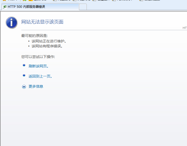Click the heading 网站无法显示该页面
187x146 pixels.
pyautogui.click(x=42, y=22)
